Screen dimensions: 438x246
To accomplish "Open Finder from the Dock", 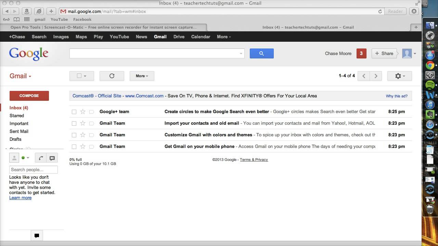I will (x=430, y=25).
